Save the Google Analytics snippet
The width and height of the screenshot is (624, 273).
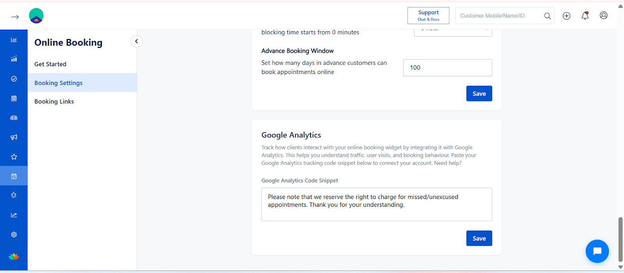479,238
